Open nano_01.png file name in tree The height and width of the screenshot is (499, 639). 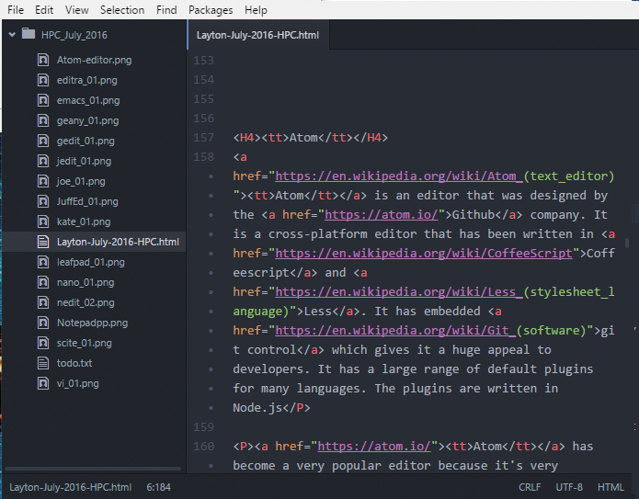86,282
